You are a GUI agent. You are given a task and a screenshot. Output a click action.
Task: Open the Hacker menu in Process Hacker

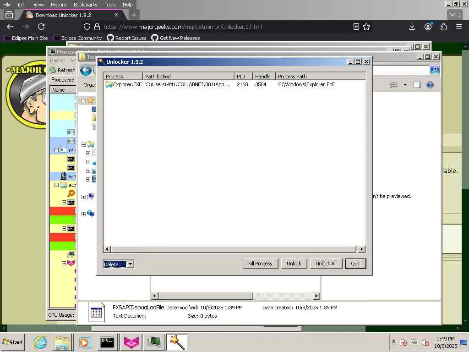click(x=57, y=60)
